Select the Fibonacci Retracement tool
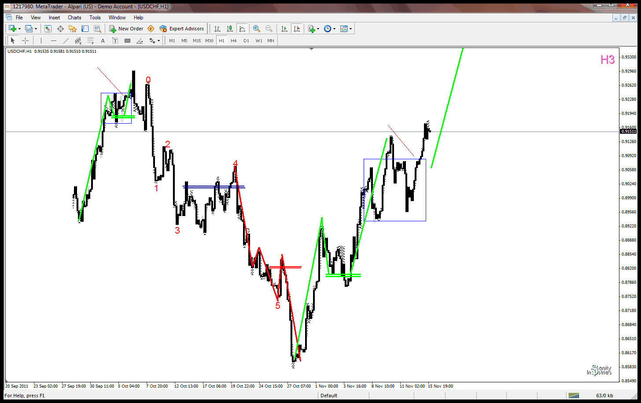This screenshot has height=403, width=641. pos(91,40)
